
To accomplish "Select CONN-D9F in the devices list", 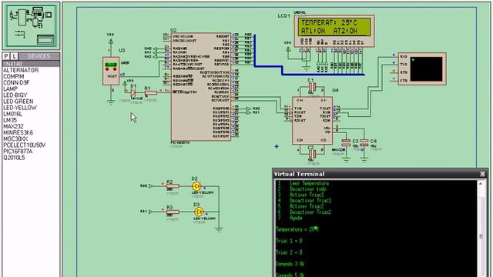I will [16, 82].
